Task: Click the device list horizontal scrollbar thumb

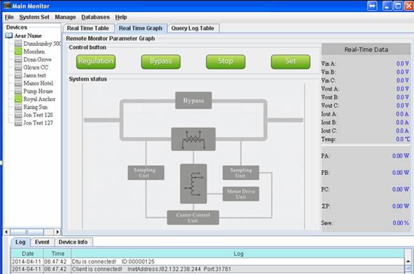Action: pos(27,232)
